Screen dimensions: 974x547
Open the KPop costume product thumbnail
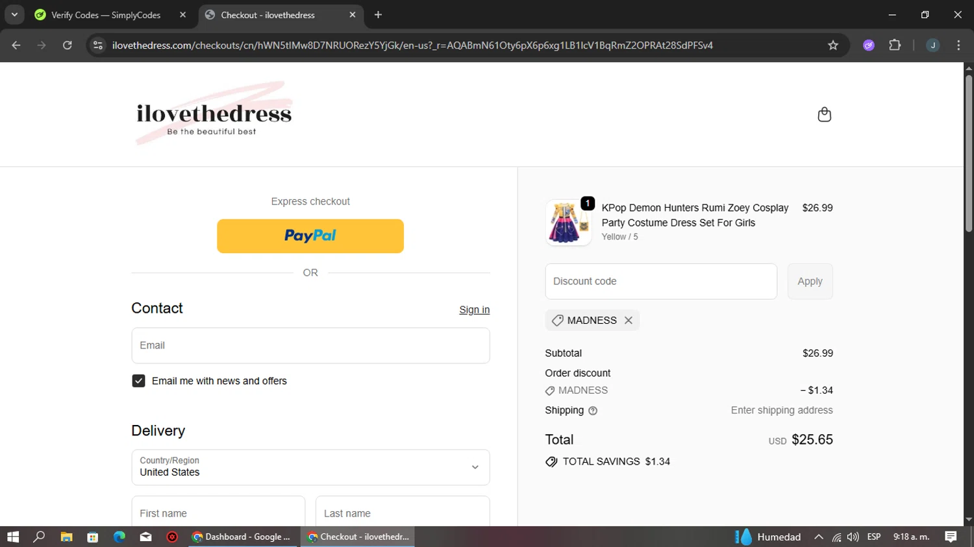point(568,223)
